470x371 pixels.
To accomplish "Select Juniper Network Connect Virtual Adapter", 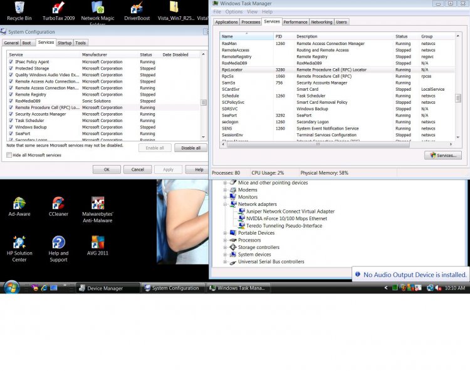I will [x=290, y=211].
